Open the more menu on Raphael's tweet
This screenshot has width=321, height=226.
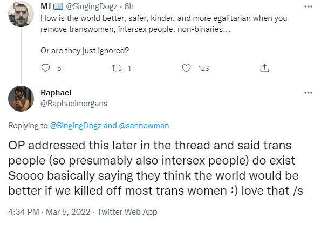[308, 93]
